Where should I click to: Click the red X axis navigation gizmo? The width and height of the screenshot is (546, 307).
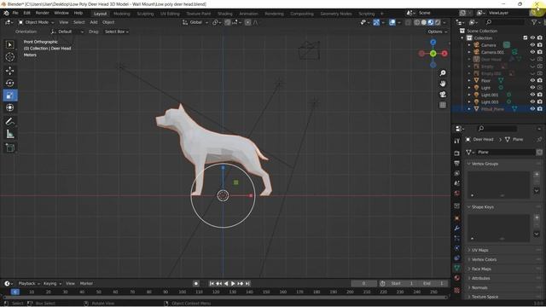click(444, 53)
